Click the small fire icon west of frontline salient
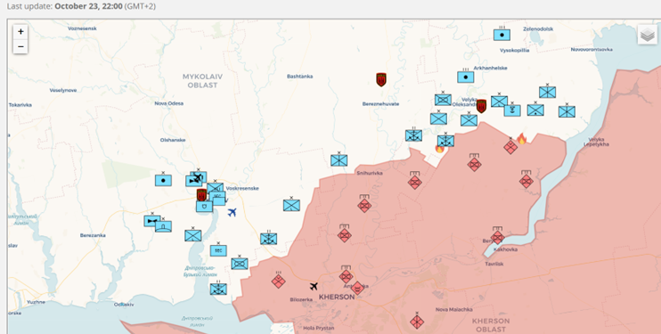Screen dimensions: 661x334 point(440,148)
